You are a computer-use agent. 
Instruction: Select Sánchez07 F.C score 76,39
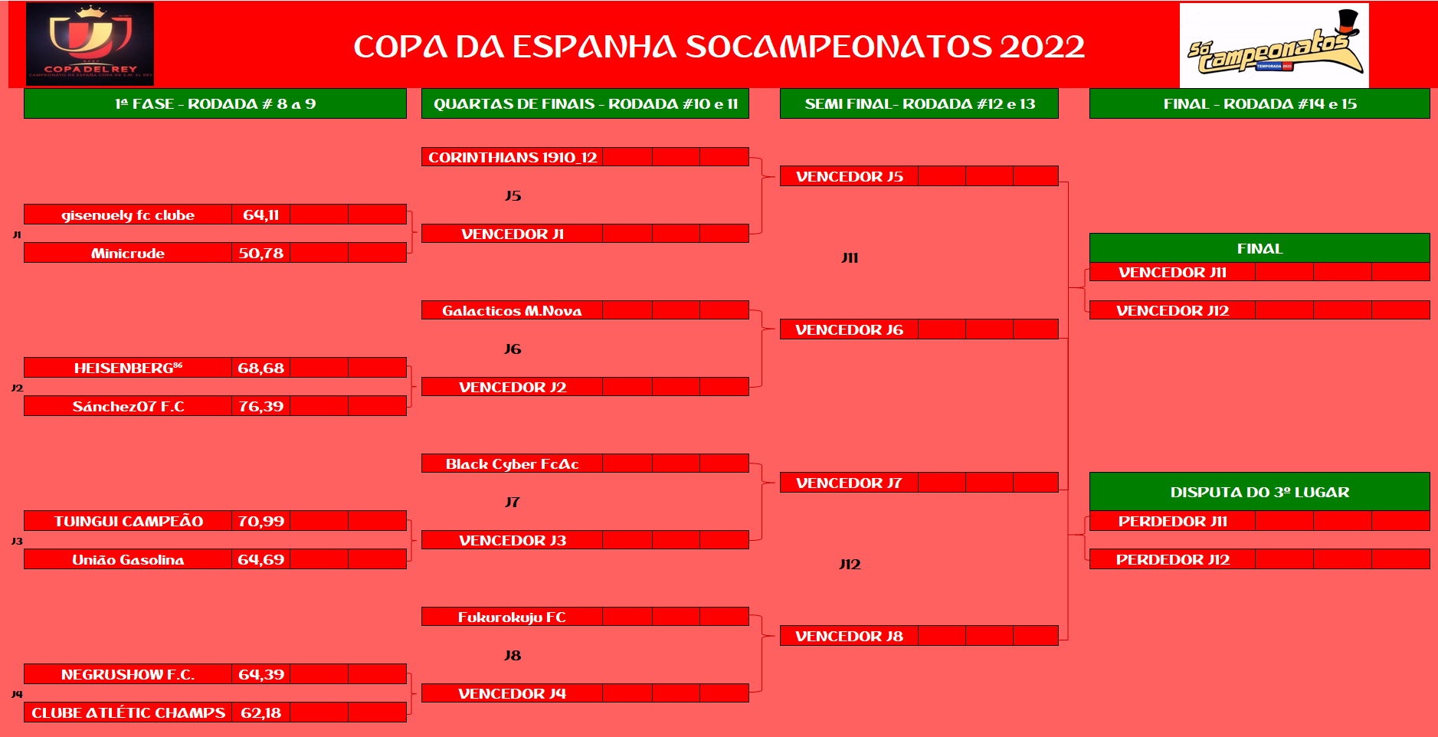260,406
